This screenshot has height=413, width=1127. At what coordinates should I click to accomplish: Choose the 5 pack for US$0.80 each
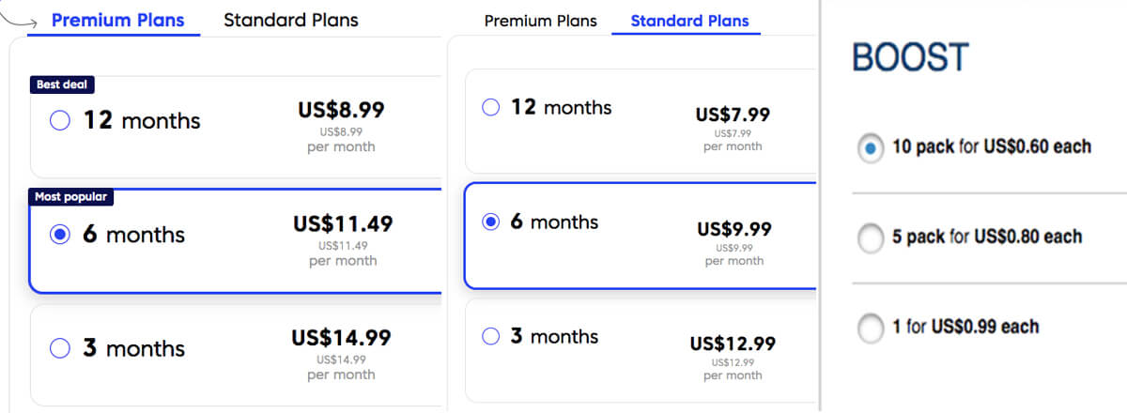coord(872,237)
